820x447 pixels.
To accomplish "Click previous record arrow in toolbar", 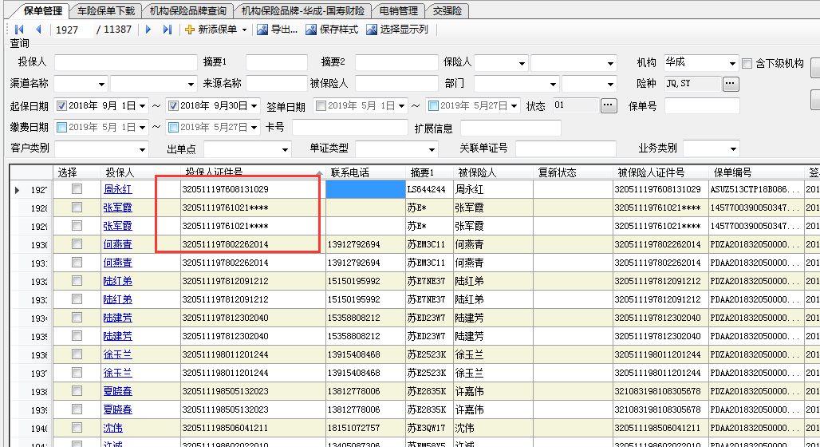I will tap(37, 30).
